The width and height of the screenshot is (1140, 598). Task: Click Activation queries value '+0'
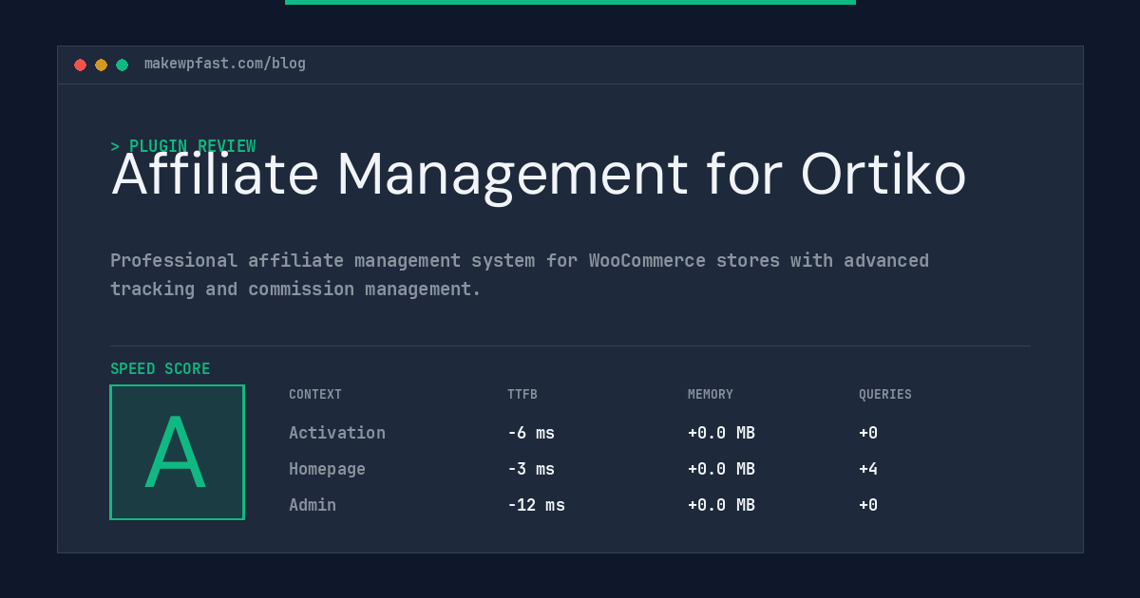[x=868, y=433]
